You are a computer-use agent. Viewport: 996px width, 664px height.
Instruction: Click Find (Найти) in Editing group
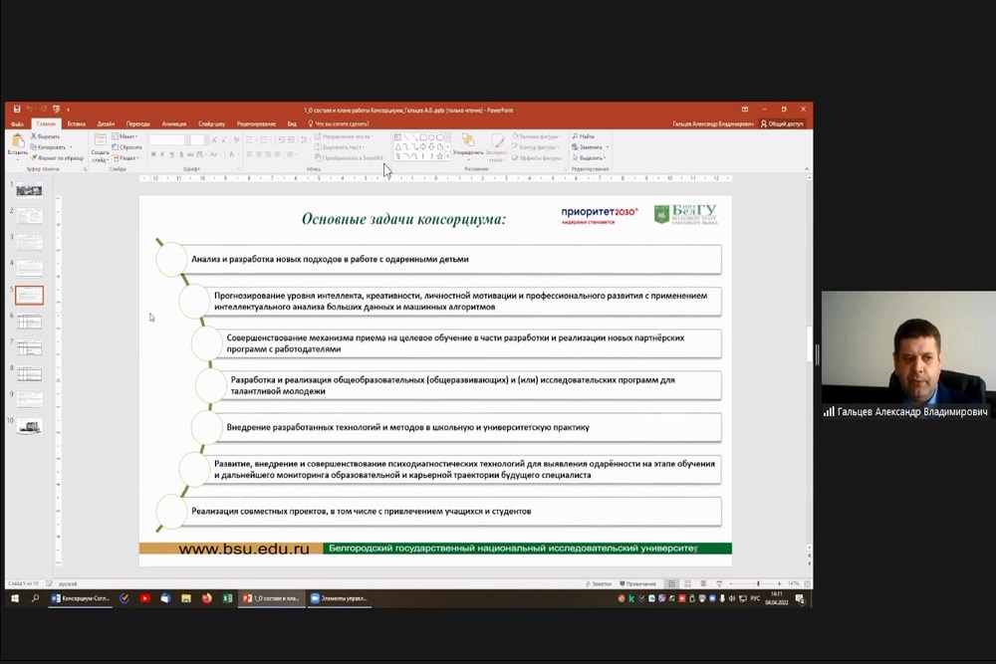point(585,136)
